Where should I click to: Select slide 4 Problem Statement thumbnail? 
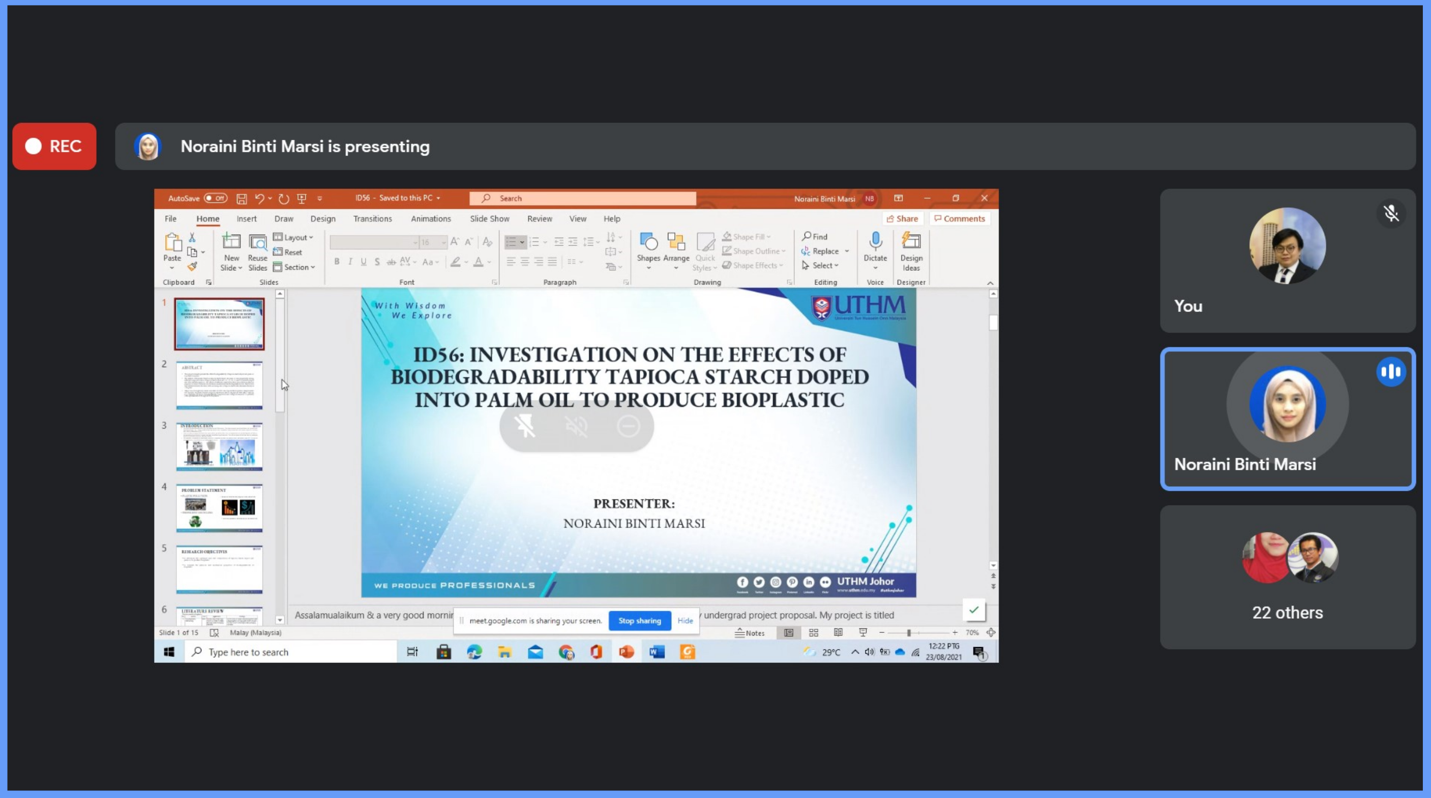click(x=219, y=507)
